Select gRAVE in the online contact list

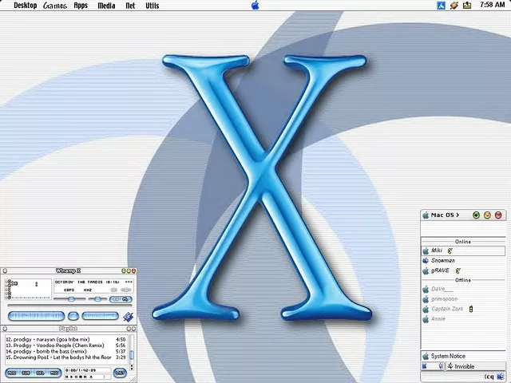coord(440,270)
